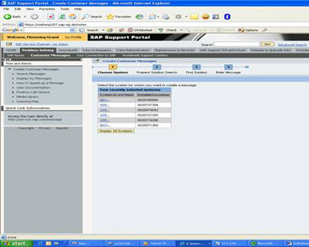Stop page loading with the red X icon
The height and width of the screenshot is (247, 309).
point(51,17)
